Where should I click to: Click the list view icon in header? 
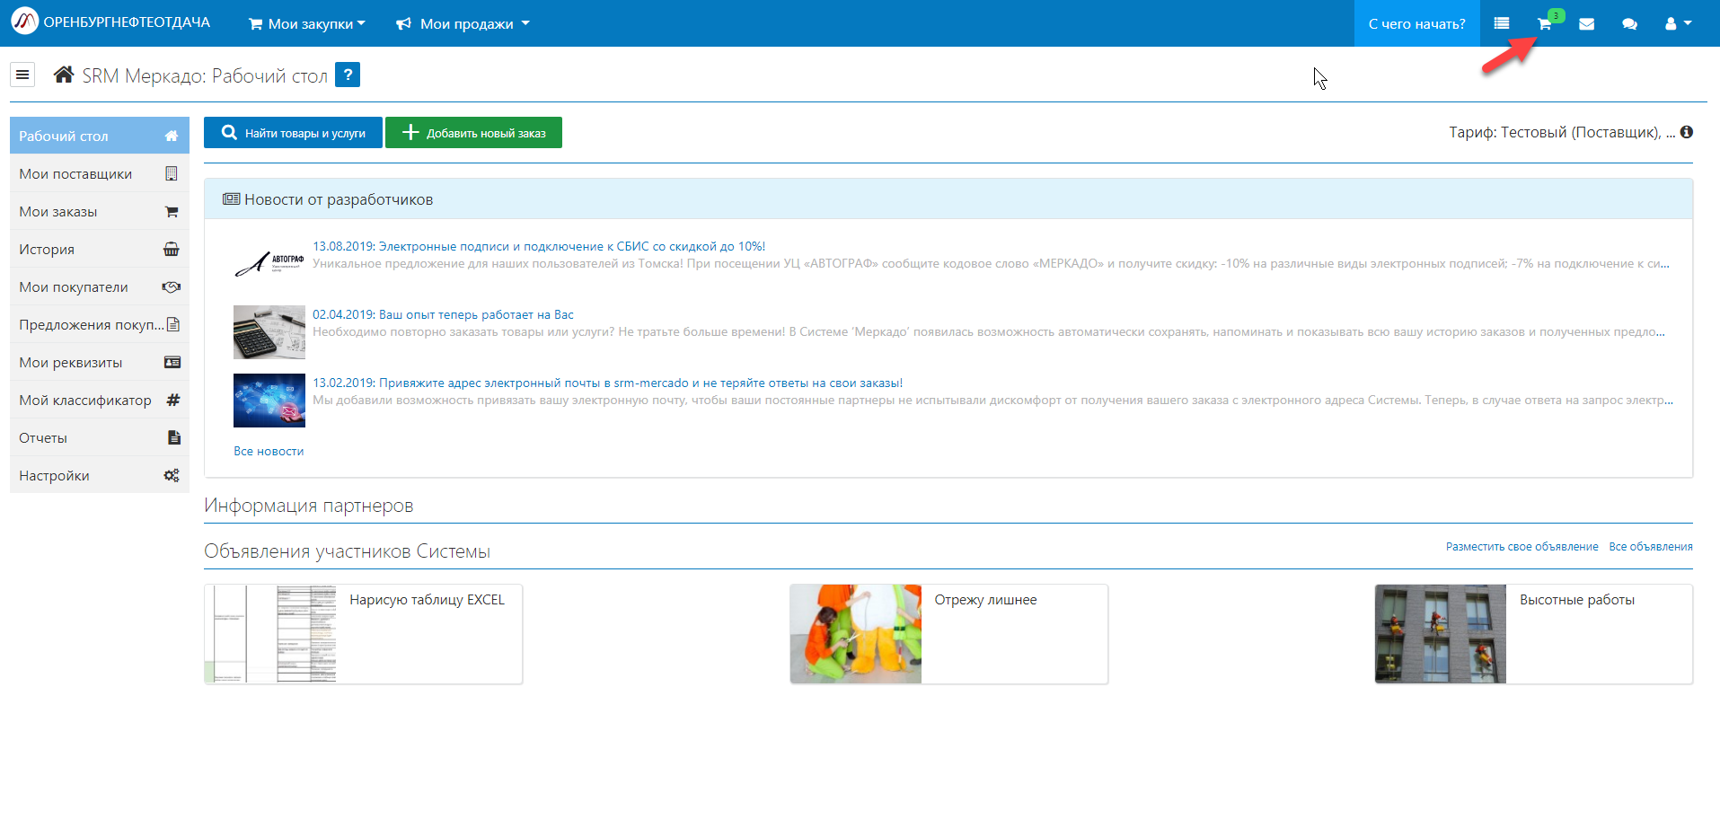[1501, 24]
